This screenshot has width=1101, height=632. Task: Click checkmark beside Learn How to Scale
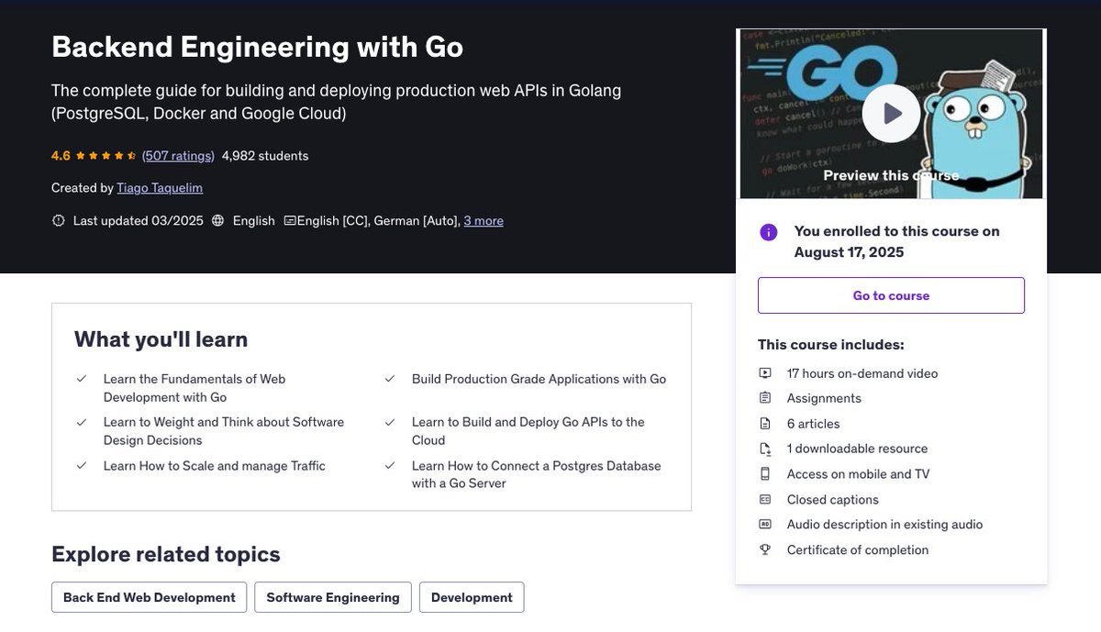(x=82, y=466)
